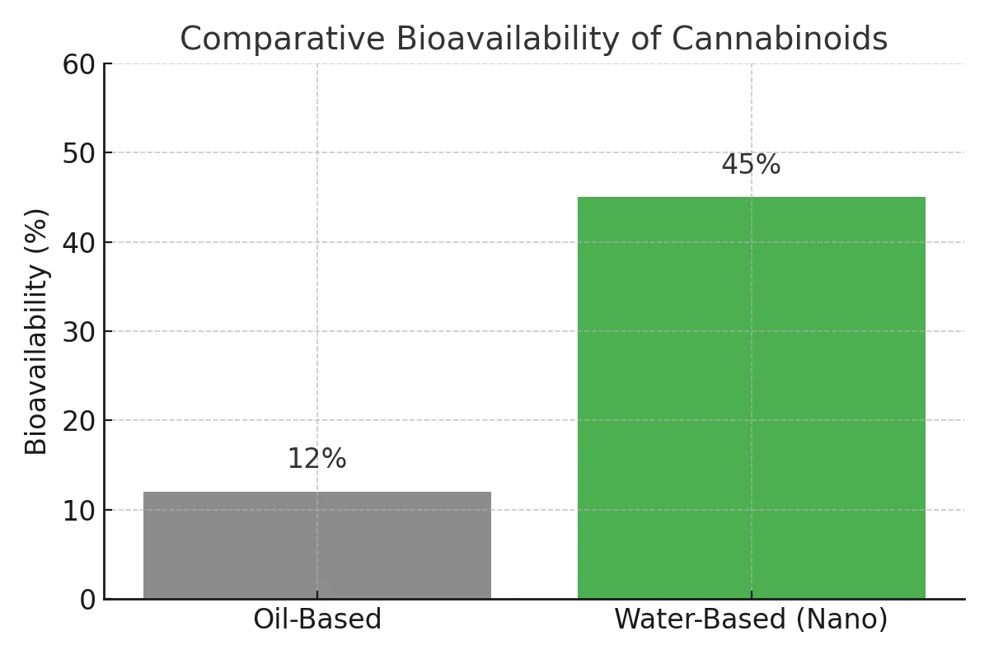Select the 12% value label

[x=317, y=460]
